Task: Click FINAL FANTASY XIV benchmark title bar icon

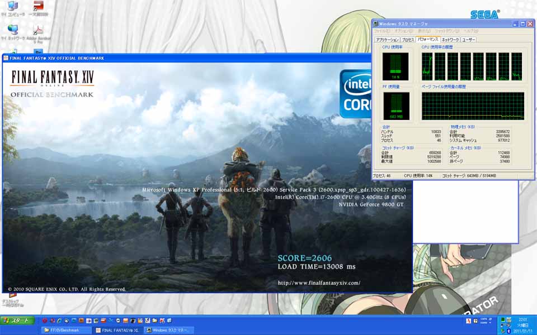Action: [6, 58]
